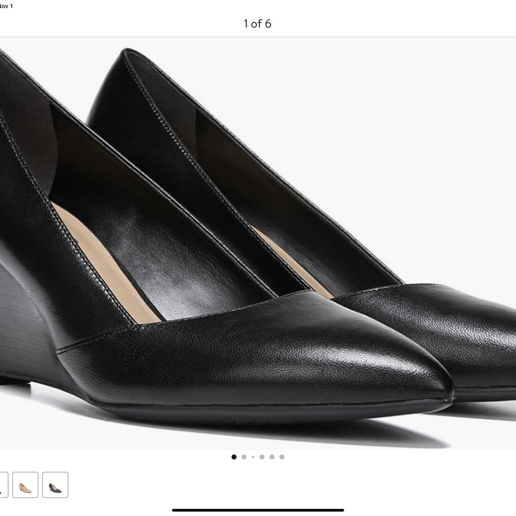The image size is (516, 516).
Task: Select the sixth pagination dot
Action: tap(282, 457)
